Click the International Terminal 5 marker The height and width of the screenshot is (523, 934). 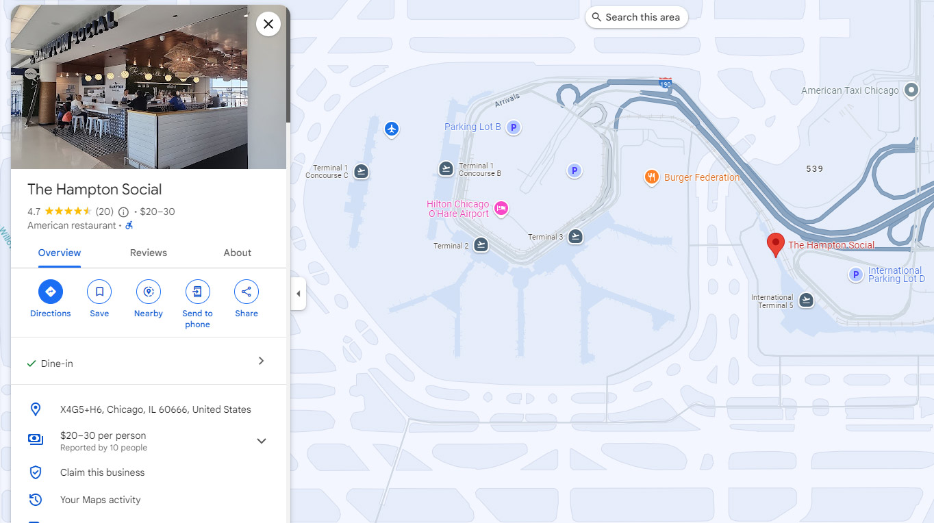[807, 300]
